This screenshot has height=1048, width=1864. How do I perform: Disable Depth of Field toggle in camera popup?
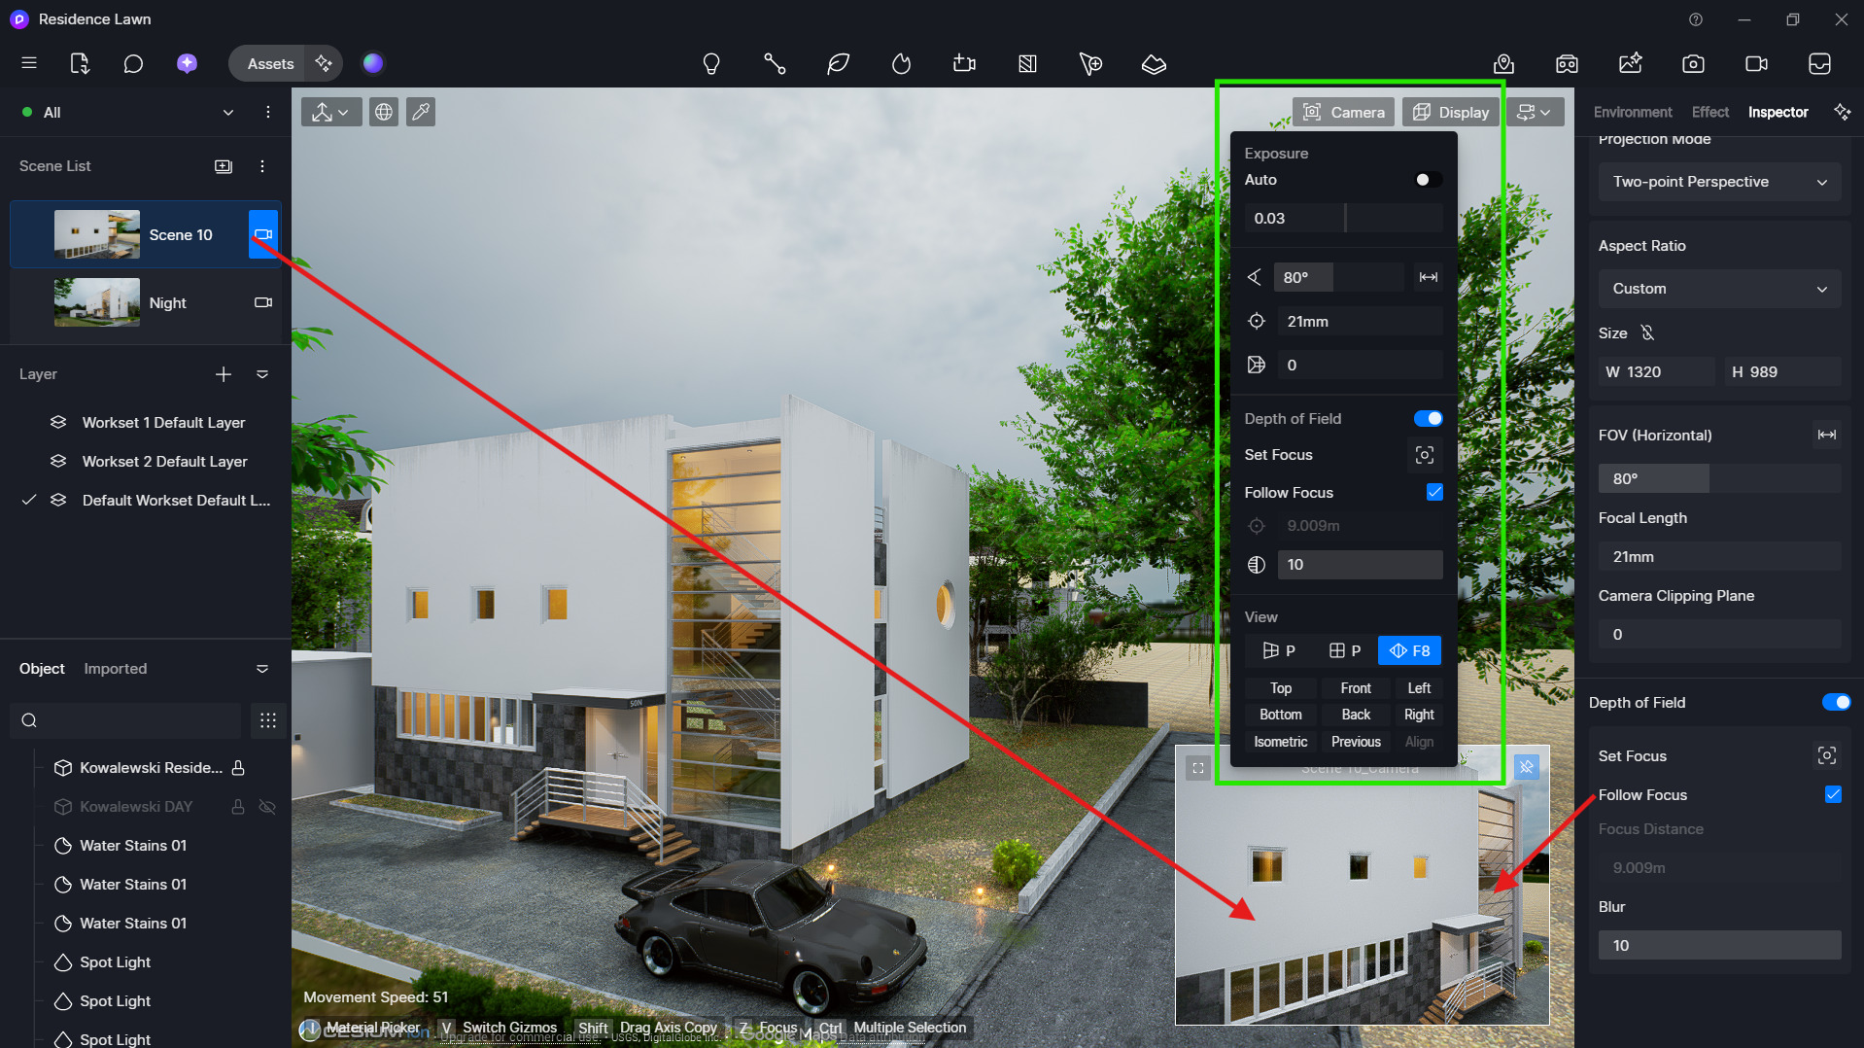pos(1428,419)
